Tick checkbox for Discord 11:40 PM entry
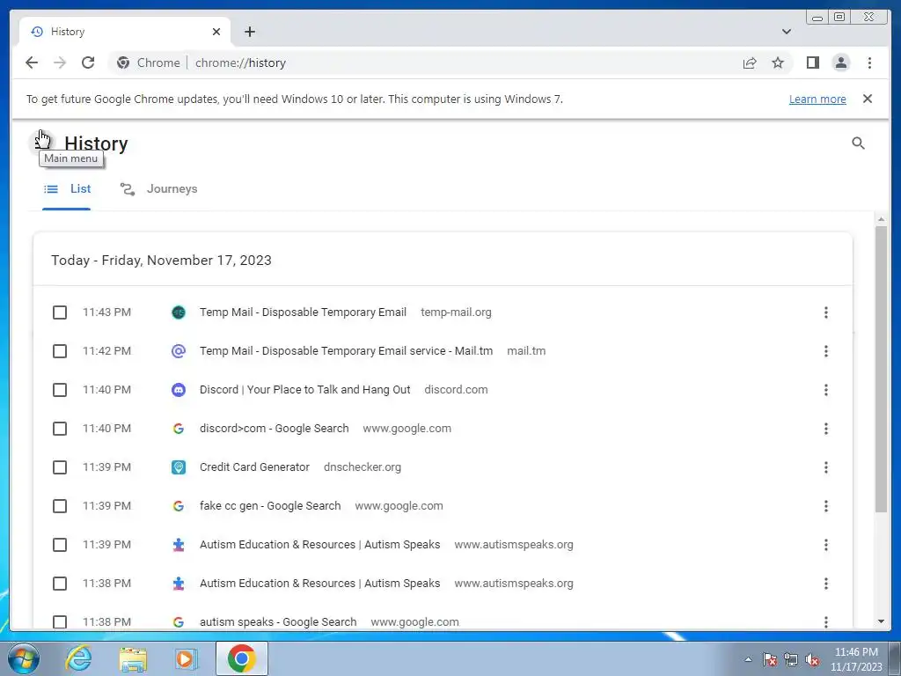This screenshot has width=901, height=676. (x=60, y=390)
